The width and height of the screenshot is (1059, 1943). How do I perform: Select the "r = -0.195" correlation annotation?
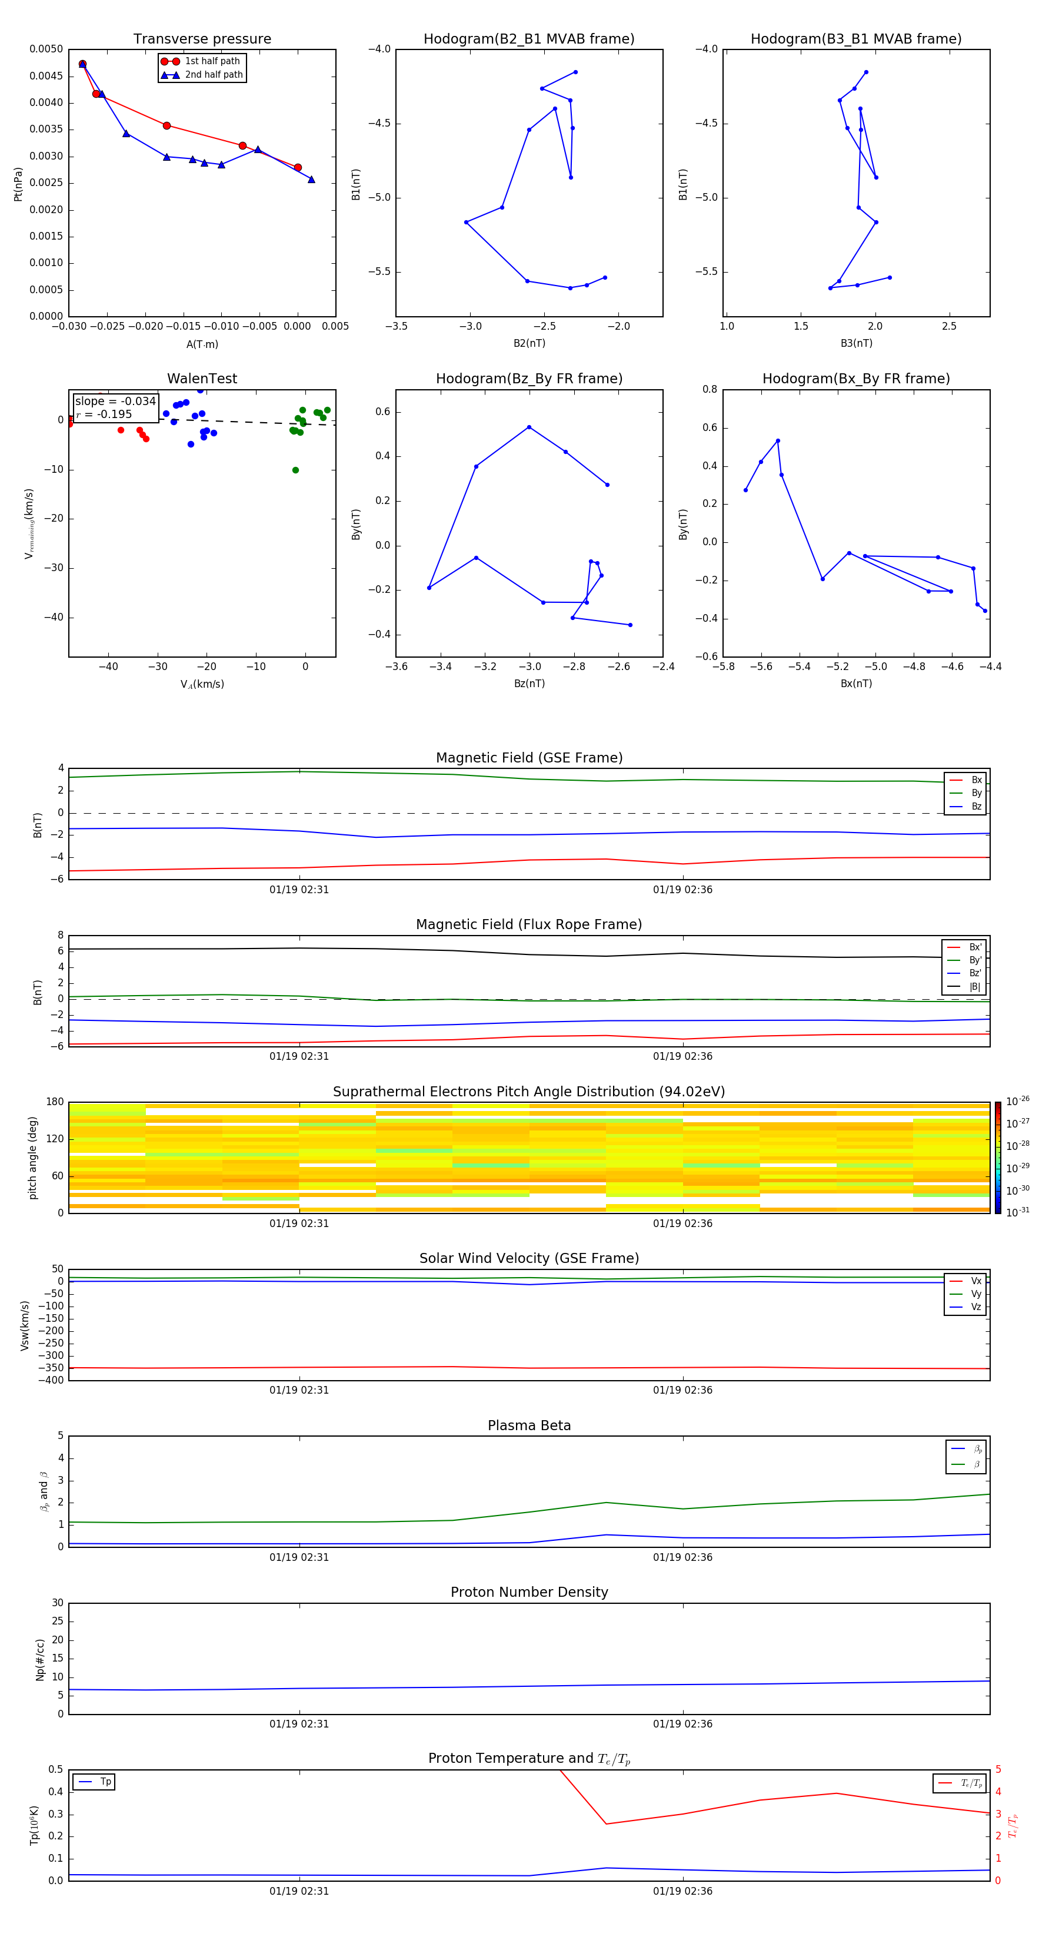[104, 414]
